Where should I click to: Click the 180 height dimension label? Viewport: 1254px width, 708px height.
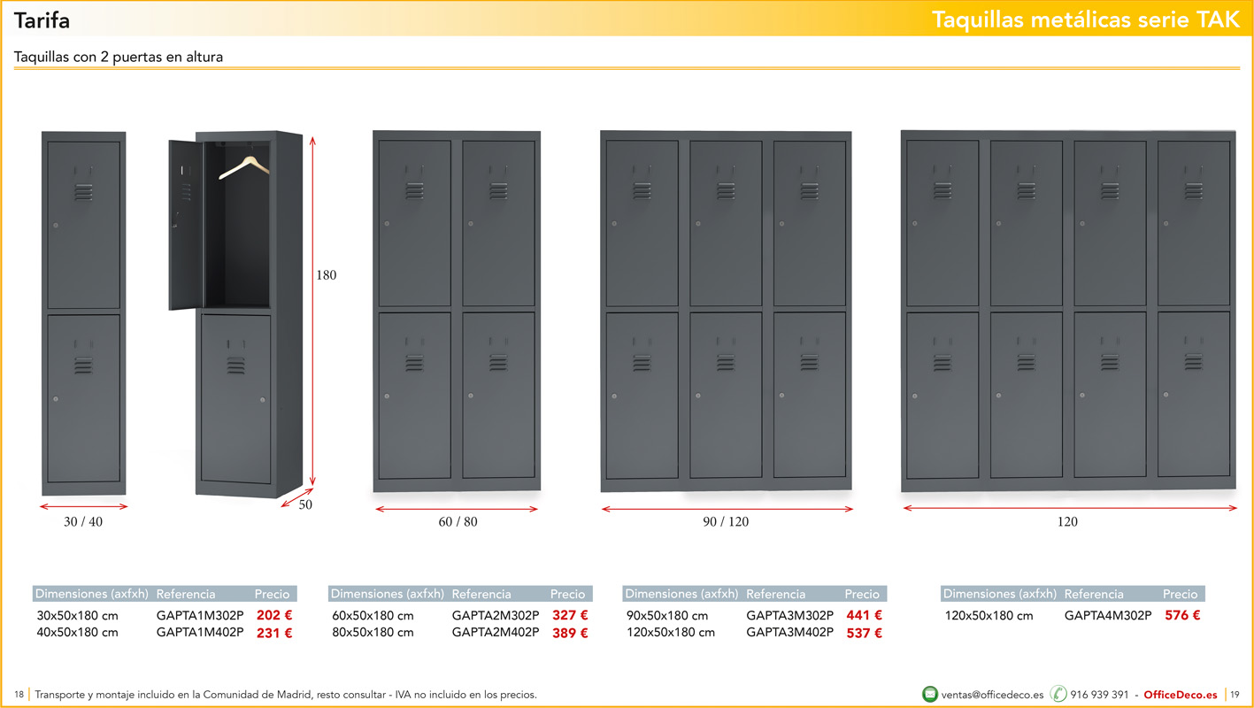pyautogui.click(x=327, y=275)
